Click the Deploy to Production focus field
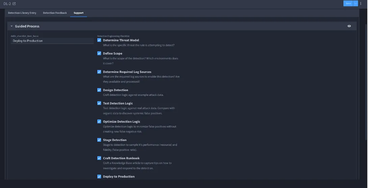The height and width of the screenshot is (188, 368). [52, 41]
